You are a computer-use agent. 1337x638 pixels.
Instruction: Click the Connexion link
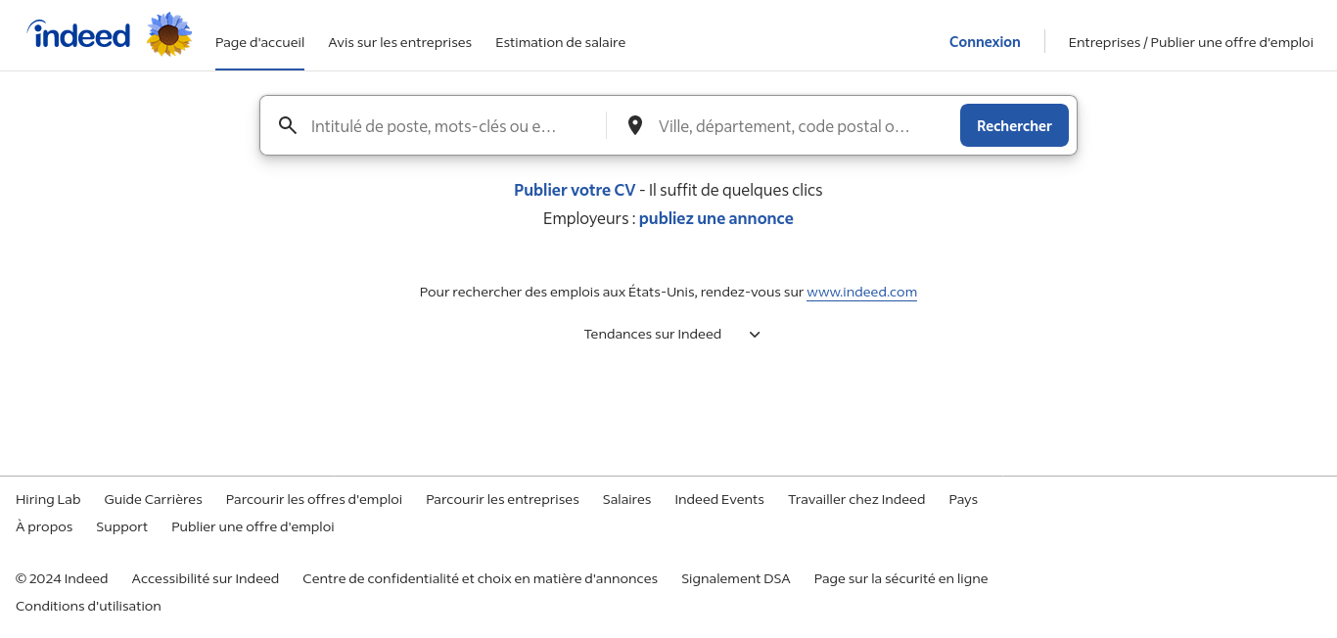point(985,42)
